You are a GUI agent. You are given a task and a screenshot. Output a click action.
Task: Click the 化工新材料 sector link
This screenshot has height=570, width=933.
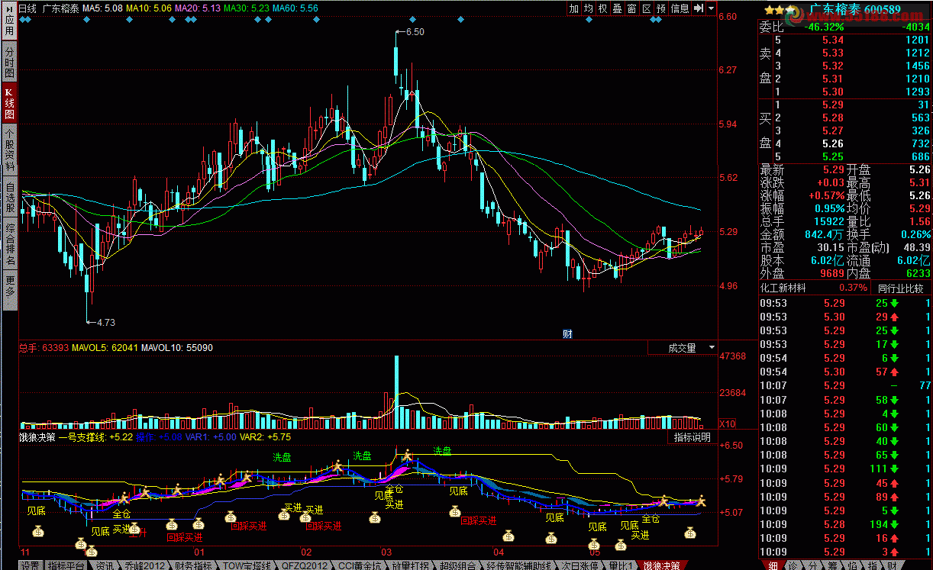pos(785,288)
